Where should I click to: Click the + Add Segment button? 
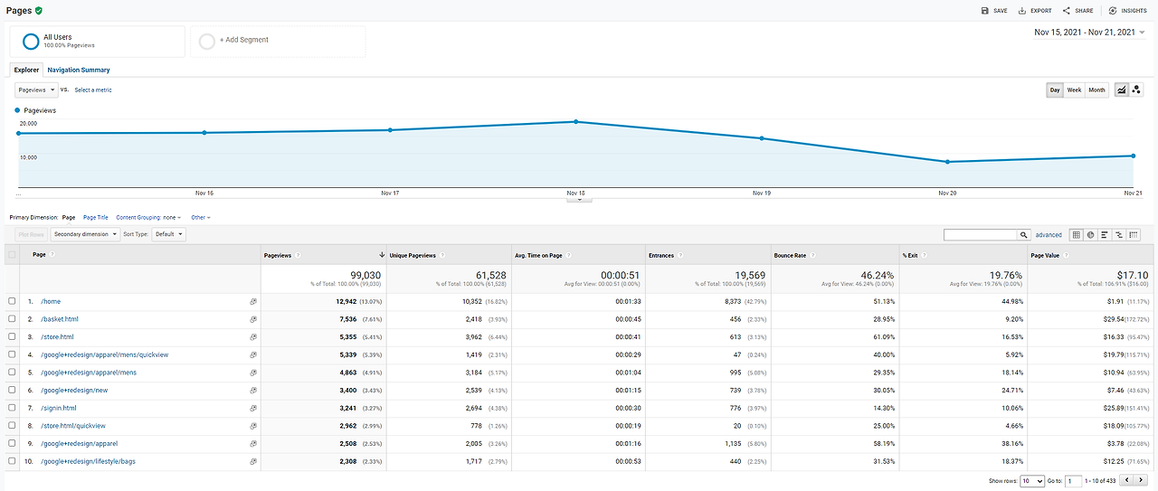(278, 41)
